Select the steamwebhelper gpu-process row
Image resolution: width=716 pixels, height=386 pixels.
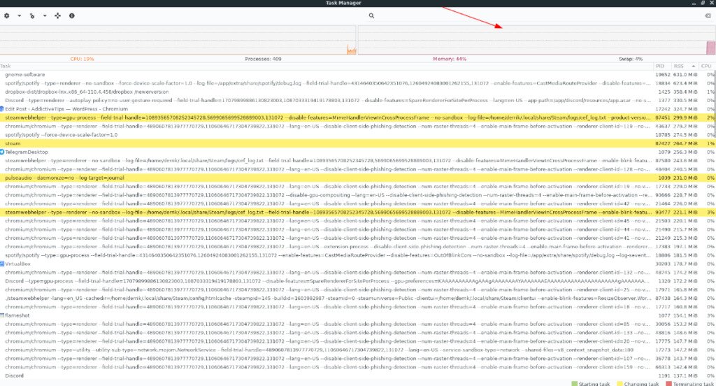click(358, 118)
